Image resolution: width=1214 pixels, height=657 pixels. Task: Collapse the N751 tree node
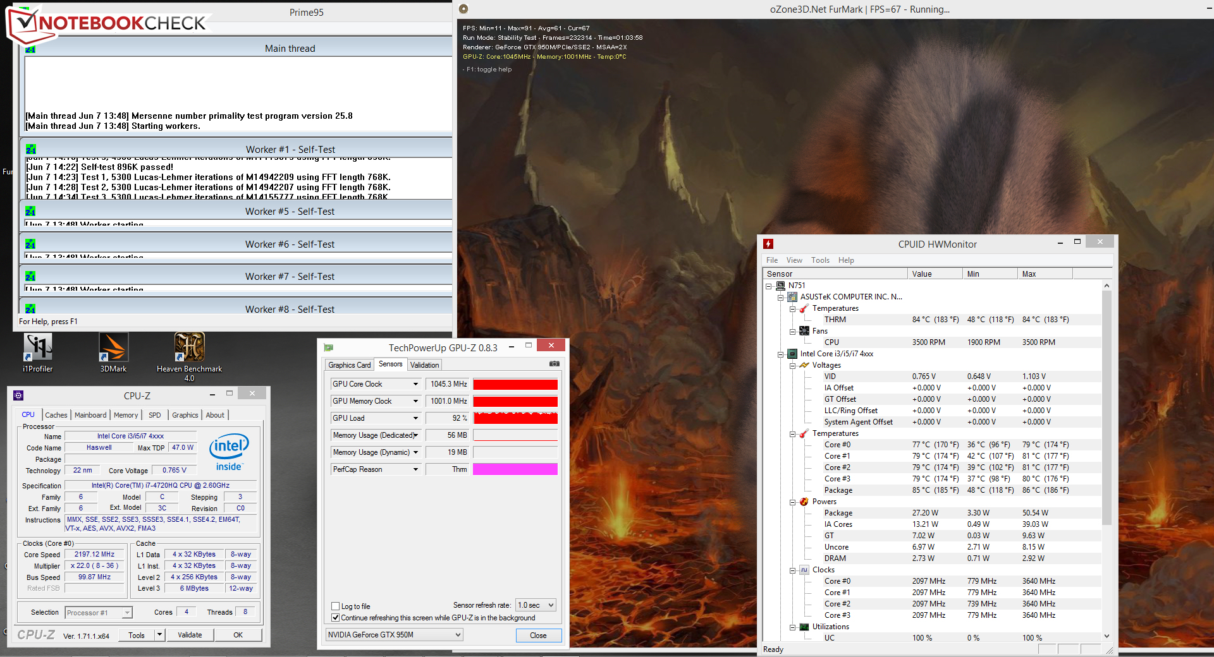pos(769,286)
